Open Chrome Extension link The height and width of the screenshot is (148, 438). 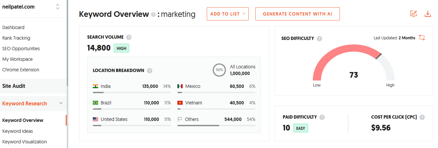tap(21, 70)
